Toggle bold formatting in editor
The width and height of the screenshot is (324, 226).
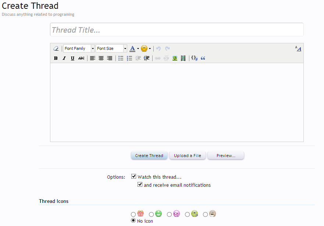coord(56,58)
